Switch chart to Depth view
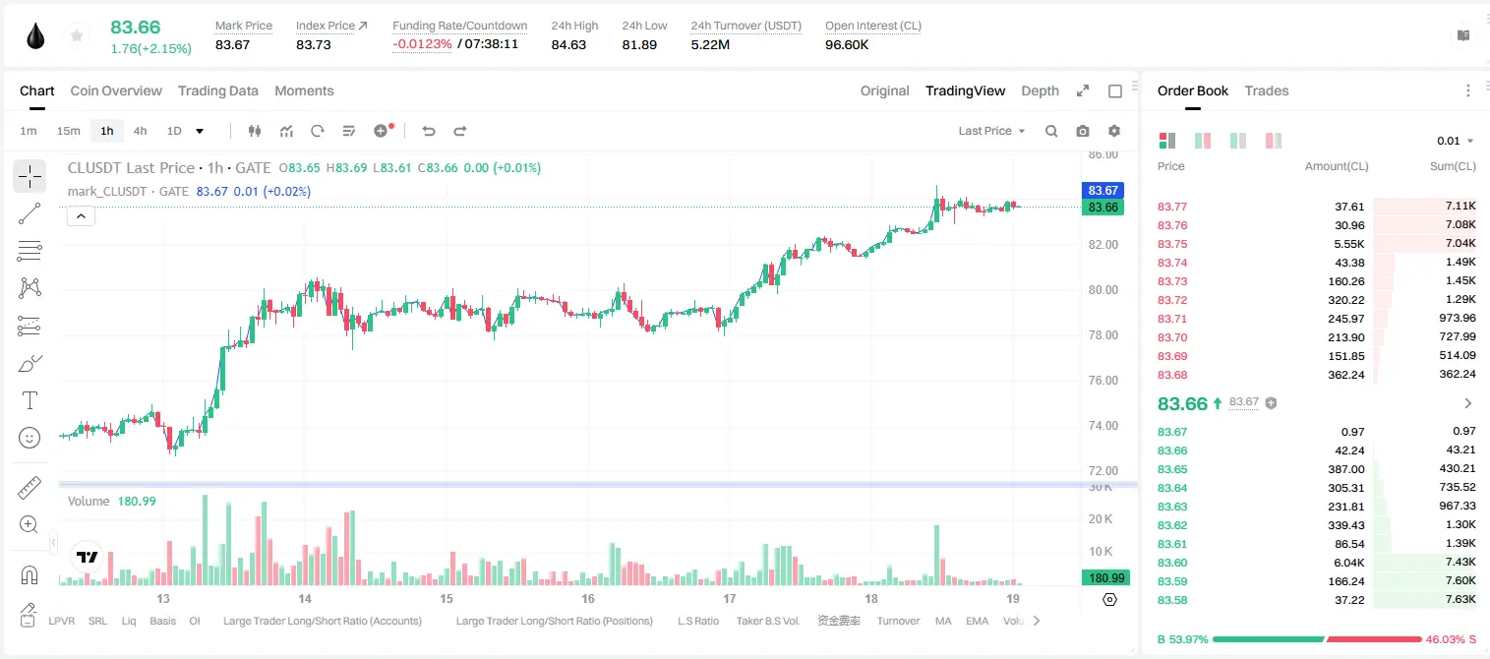 point(1040,90)
